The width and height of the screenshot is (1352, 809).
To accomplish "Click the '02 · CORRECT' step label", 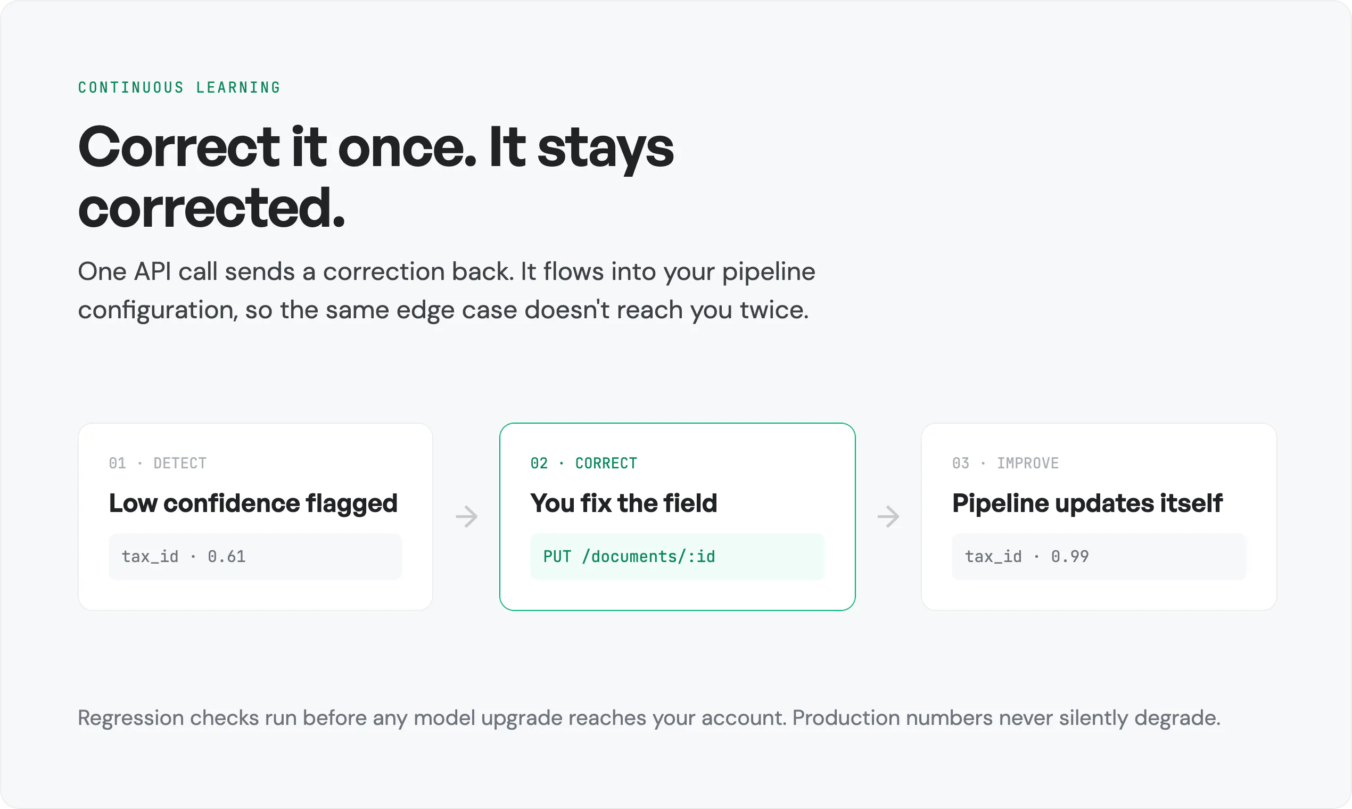I will 584,464.
